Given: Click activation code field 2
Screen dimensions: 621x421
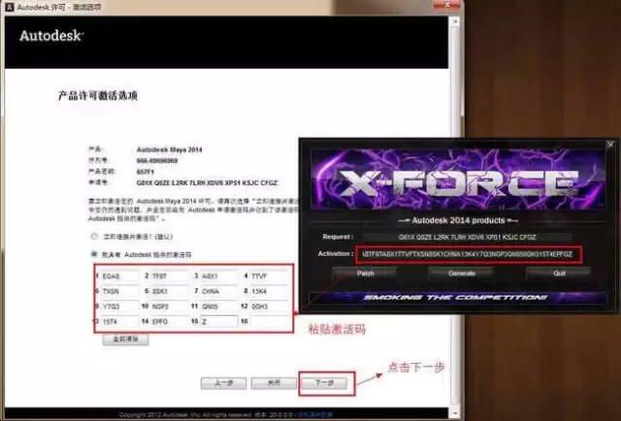Looking at the screenshot, I should [169, 276].
